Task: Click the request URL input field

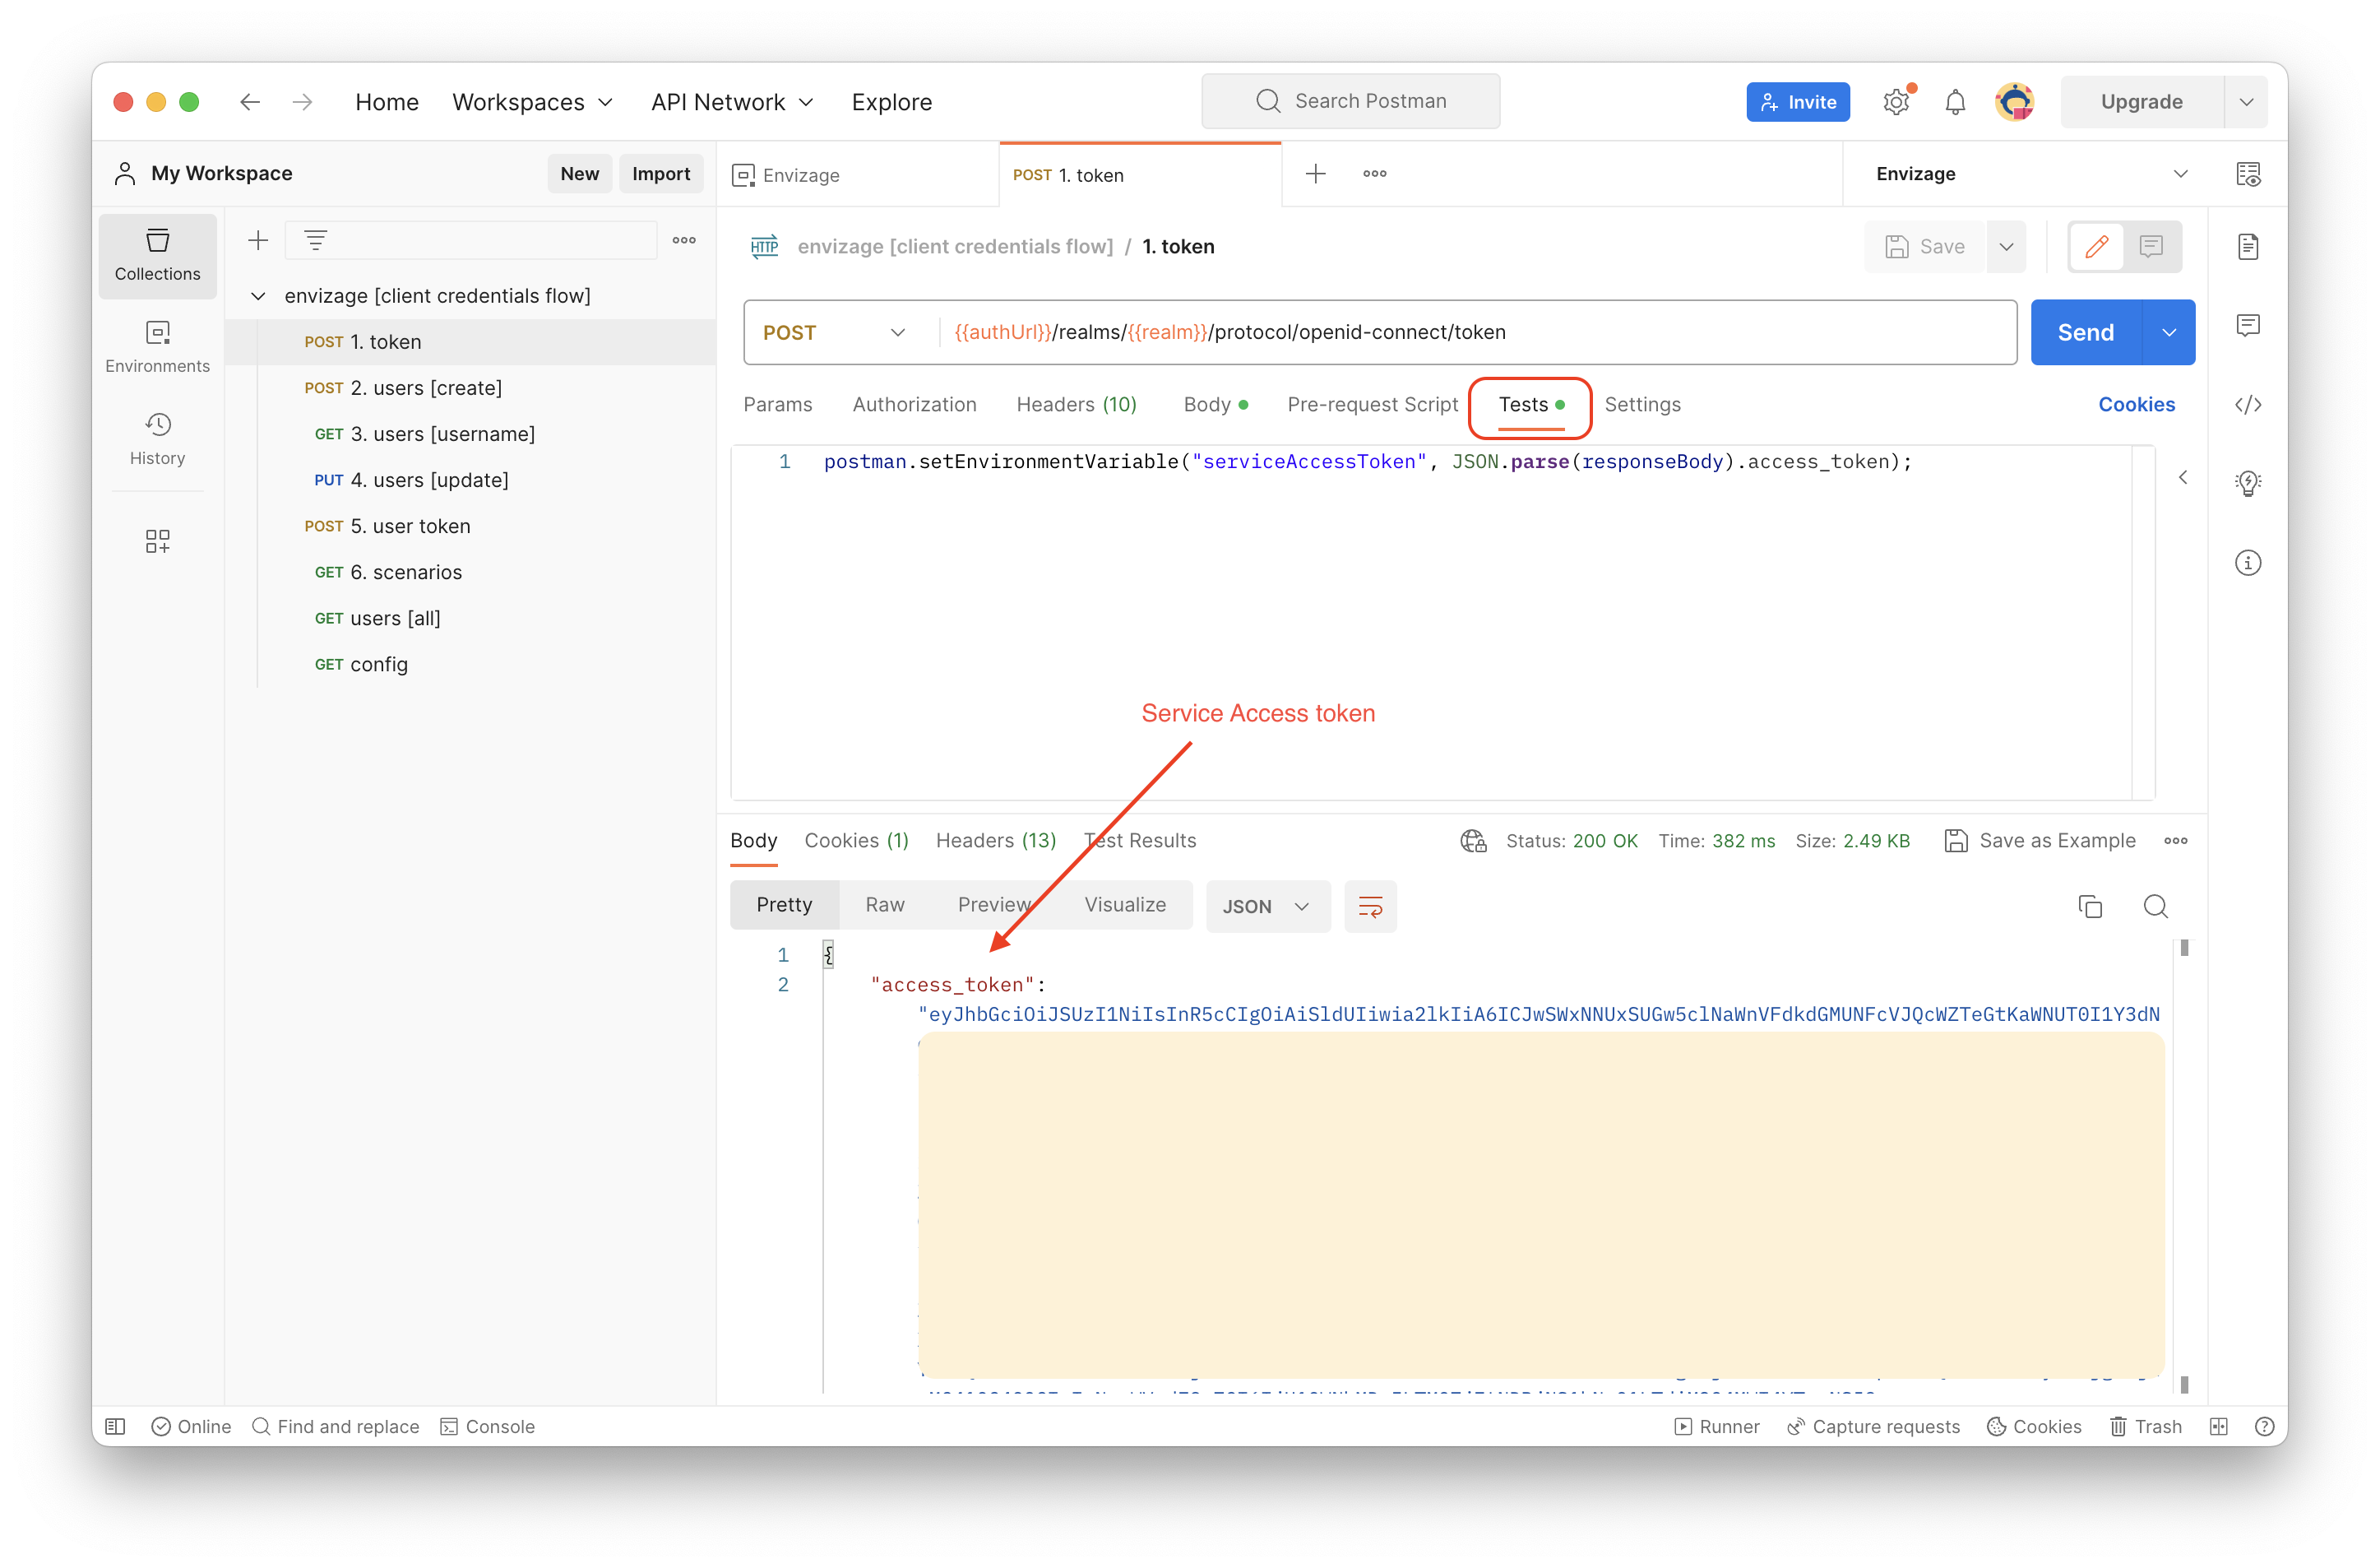Action: (1476, 332)
